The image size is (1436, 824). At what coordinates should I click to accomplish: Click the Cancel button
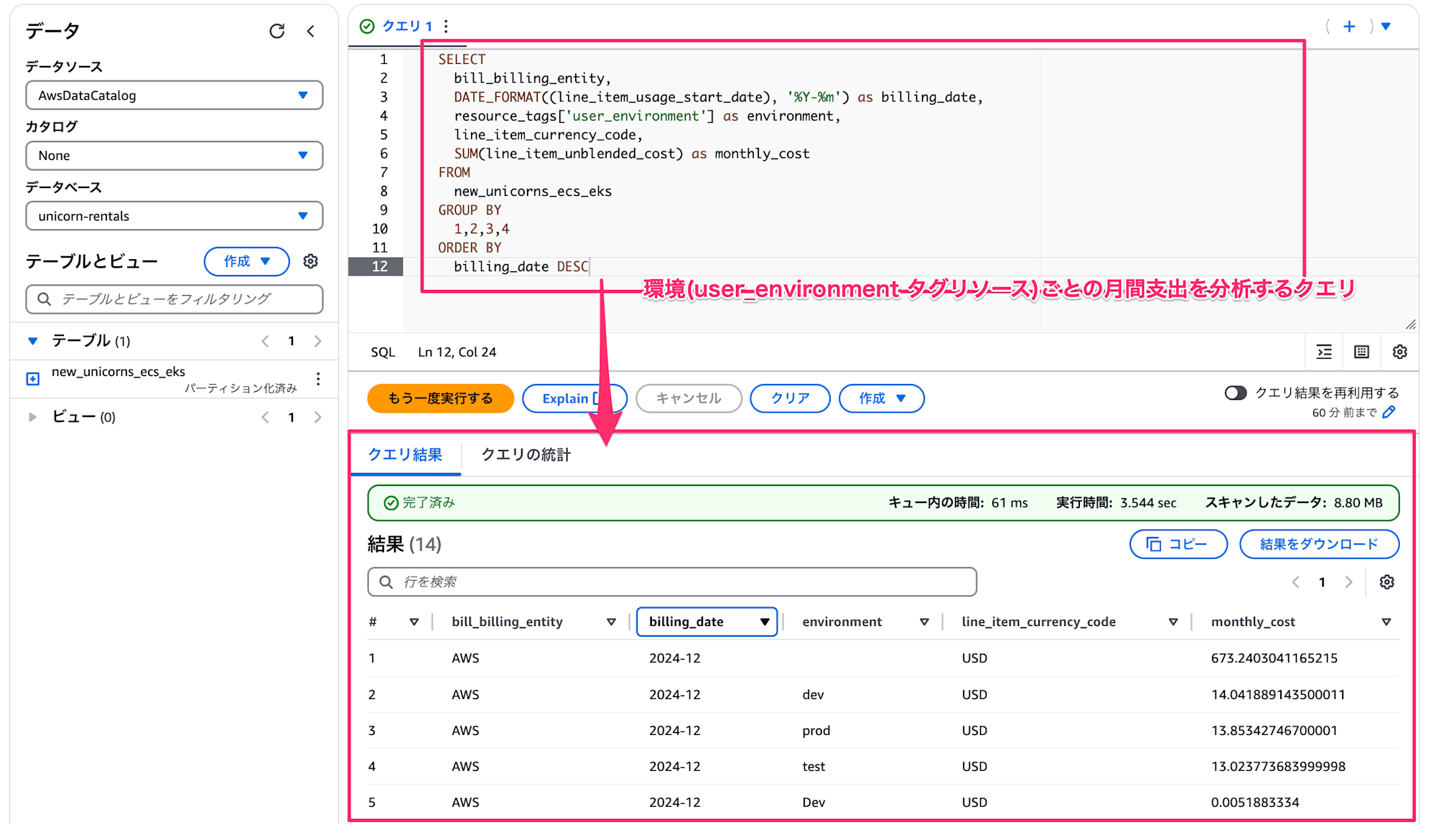click(689, 398)
